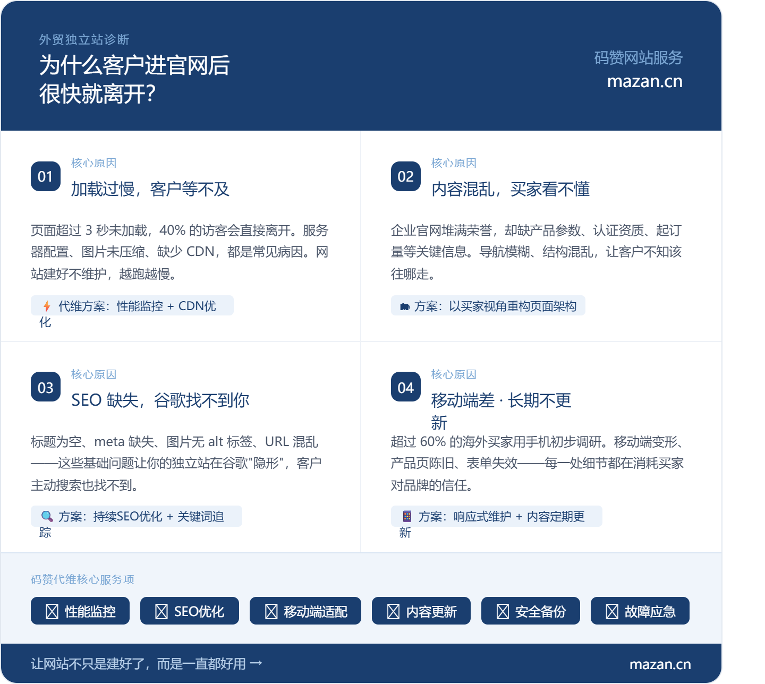Screen dimensions: 765x684
Task: Select the SEO优化 service button
Action: pos(190,611)
